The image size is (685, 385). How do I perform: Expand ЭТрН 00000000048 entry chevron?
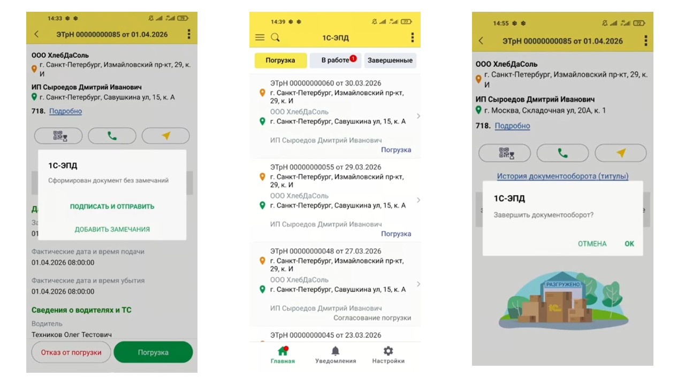click(418, 284)
